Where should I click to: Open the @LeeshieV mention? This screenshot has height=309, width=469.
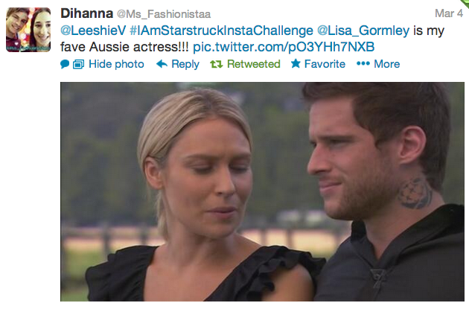pyautogui.click(x=93, y=31)
